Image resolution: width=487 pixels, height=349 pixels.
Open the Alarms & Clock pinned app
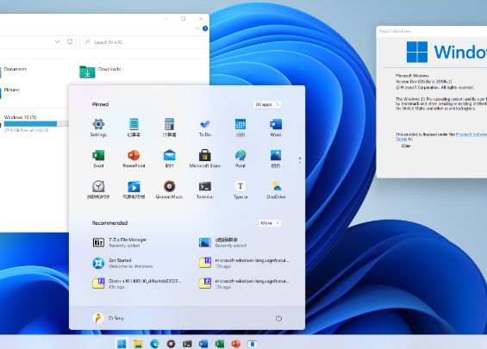(x=98, y=190)
